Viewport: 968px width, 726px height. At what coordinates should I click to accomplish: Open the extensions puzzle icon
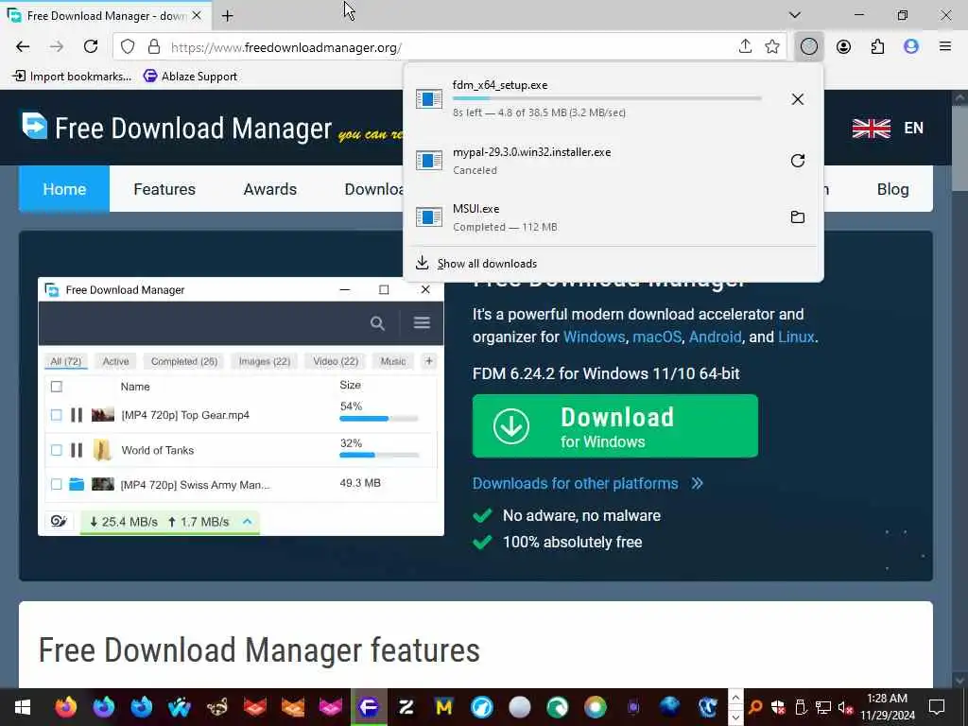(877, 47)
